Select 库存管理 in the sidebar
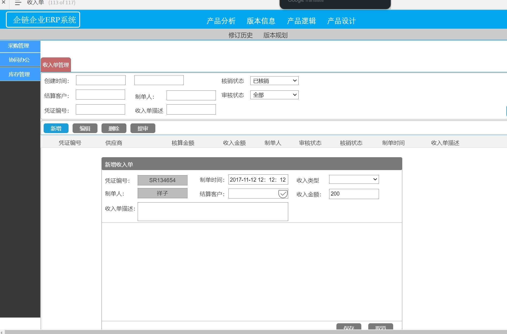Screen dimensions: 507x334 (20, 74)
